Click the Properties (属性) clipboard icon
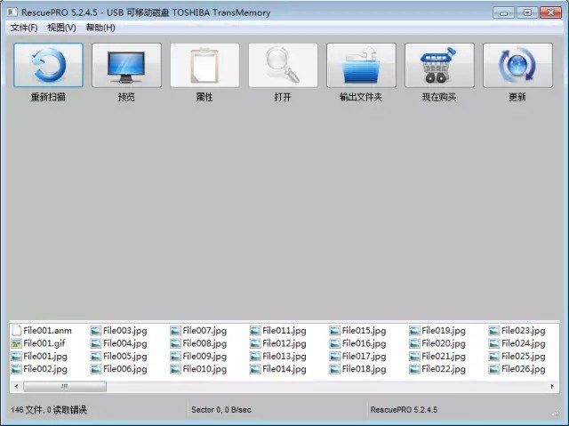Screen dimensions: 569x426 coord(204,66)
